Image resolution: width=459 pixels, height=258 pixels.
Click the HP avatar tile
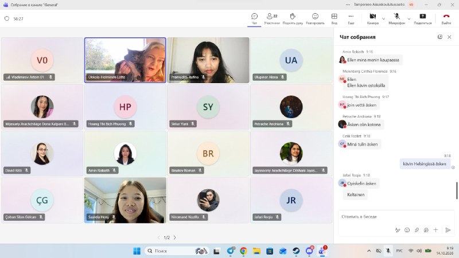coord(125,107)
